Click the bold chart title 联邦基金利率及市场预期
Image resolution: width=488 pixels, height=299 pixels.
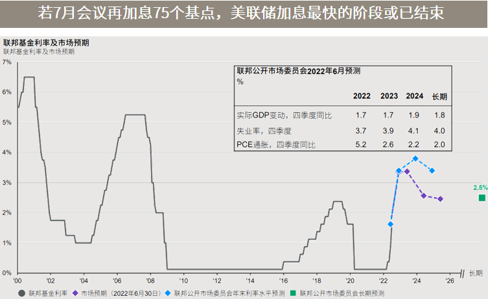pyautogui.click(x=46, y=43)
